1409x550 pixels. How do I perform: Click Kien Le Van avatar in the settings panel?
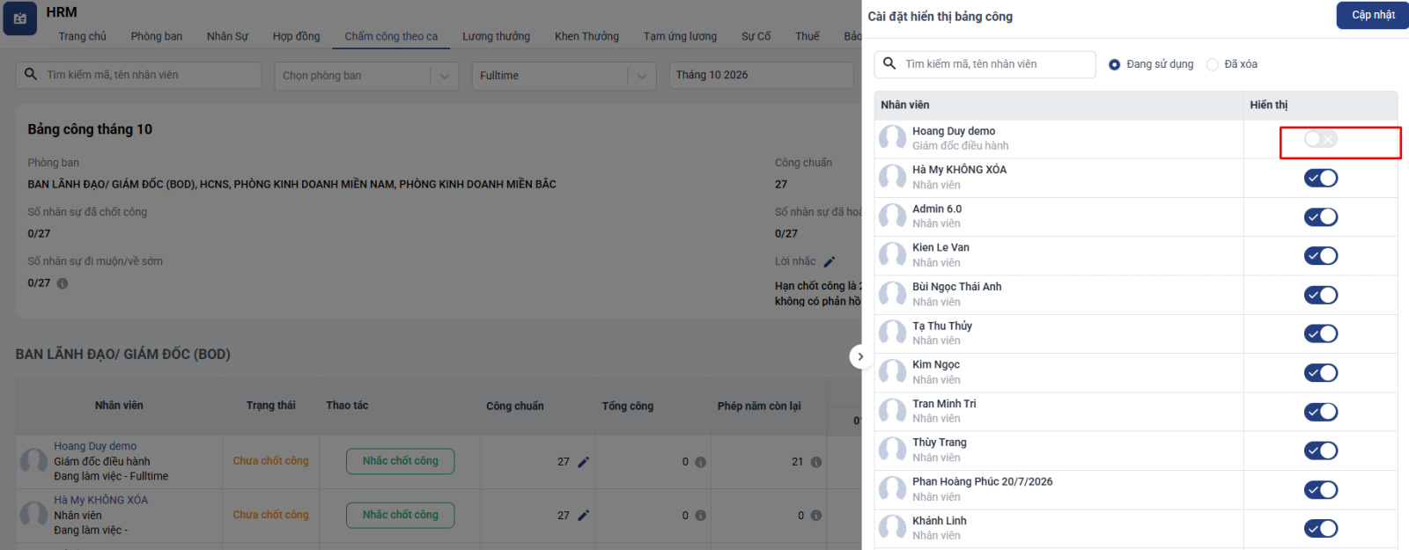point(893,255)
